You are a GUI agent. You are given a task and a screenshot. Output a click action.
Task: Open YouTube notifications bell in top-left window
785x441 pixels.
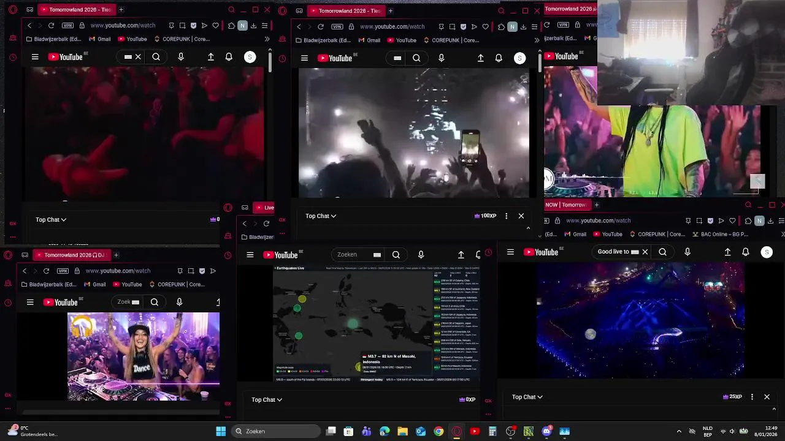coord(229,57)
